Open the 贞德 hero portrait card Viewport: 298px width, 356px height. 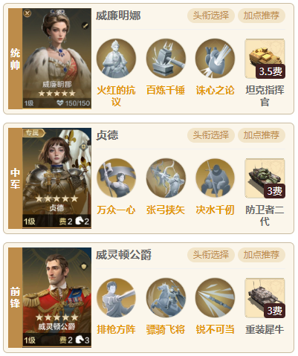tap(56, 178)
